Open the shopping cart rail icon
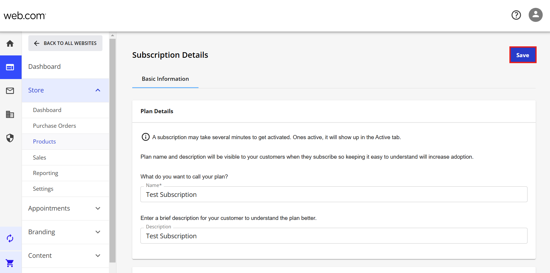 click(10, 263)
